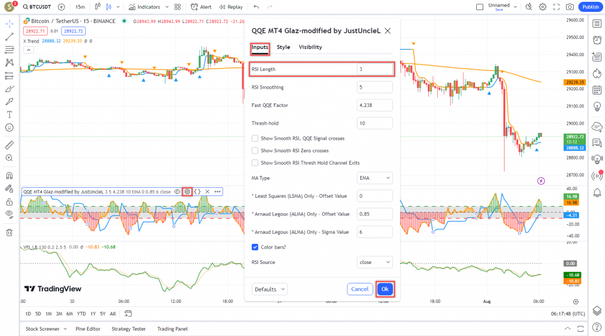Uncheck the Color bars option
The width and height of the screenshot is (605, 336).
[255, 247]
